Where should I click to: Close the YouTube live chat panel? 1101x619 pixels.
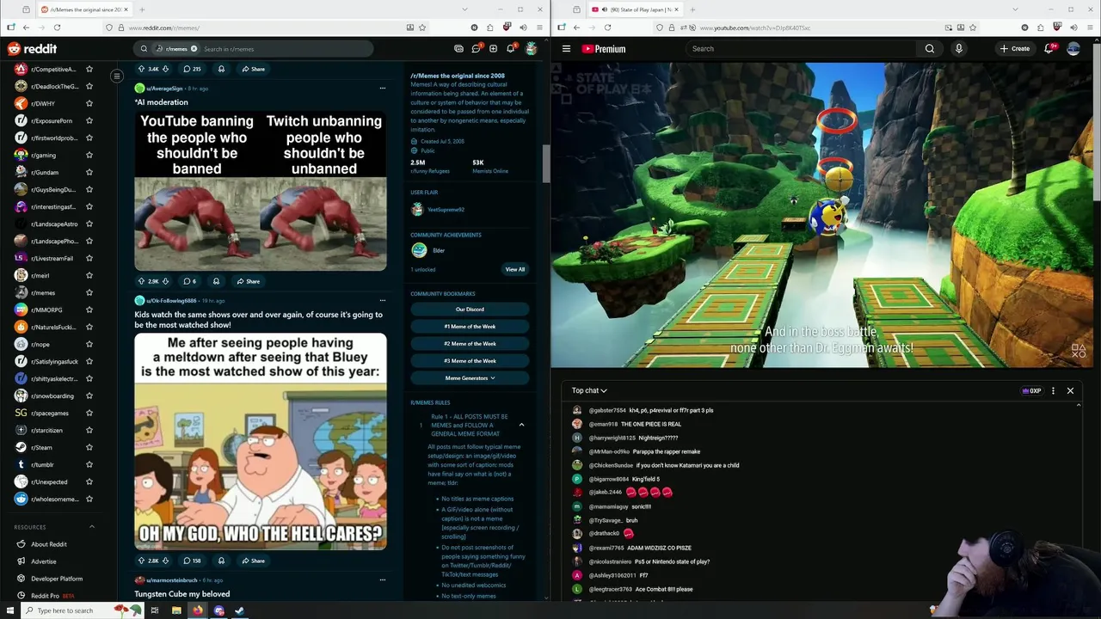(1070, 390)
